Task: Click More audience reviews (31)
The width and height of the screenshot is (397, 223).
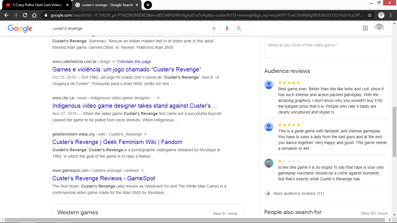Action: [x=298, y=193]
